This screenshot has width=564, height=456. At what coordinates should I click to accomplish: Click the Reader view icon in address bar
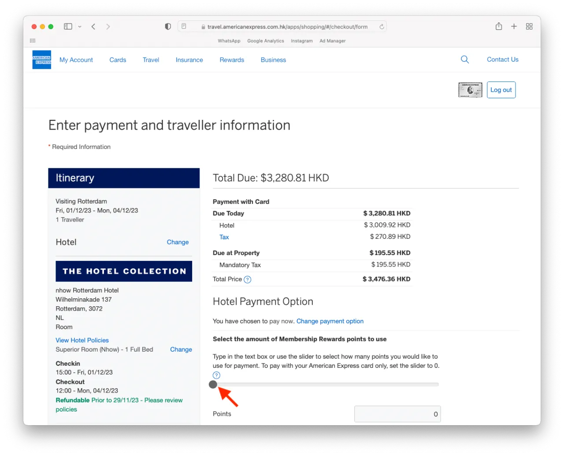coord(184,26)
